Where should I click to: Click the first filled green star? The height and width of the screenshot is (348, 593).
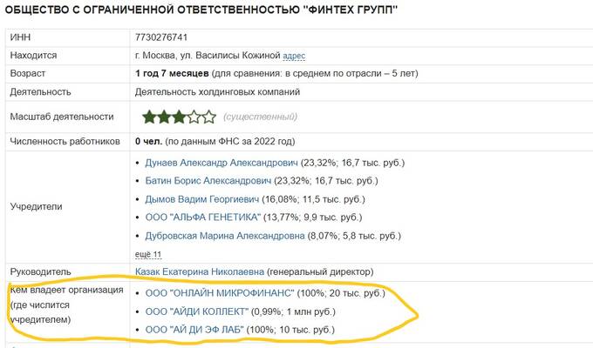[x=149, y=117]
